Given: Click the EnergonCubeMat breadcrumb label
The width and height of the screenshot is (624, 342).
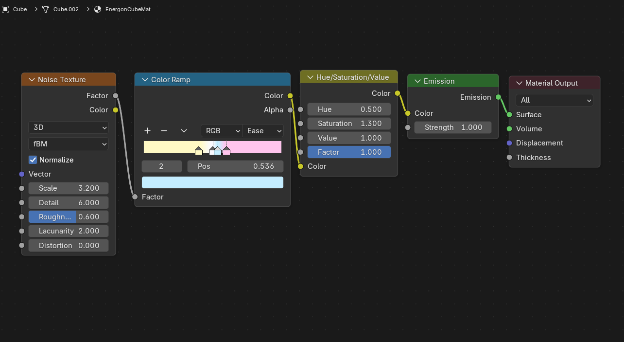Looking at the screenshot, I should [x=128, y=9].
